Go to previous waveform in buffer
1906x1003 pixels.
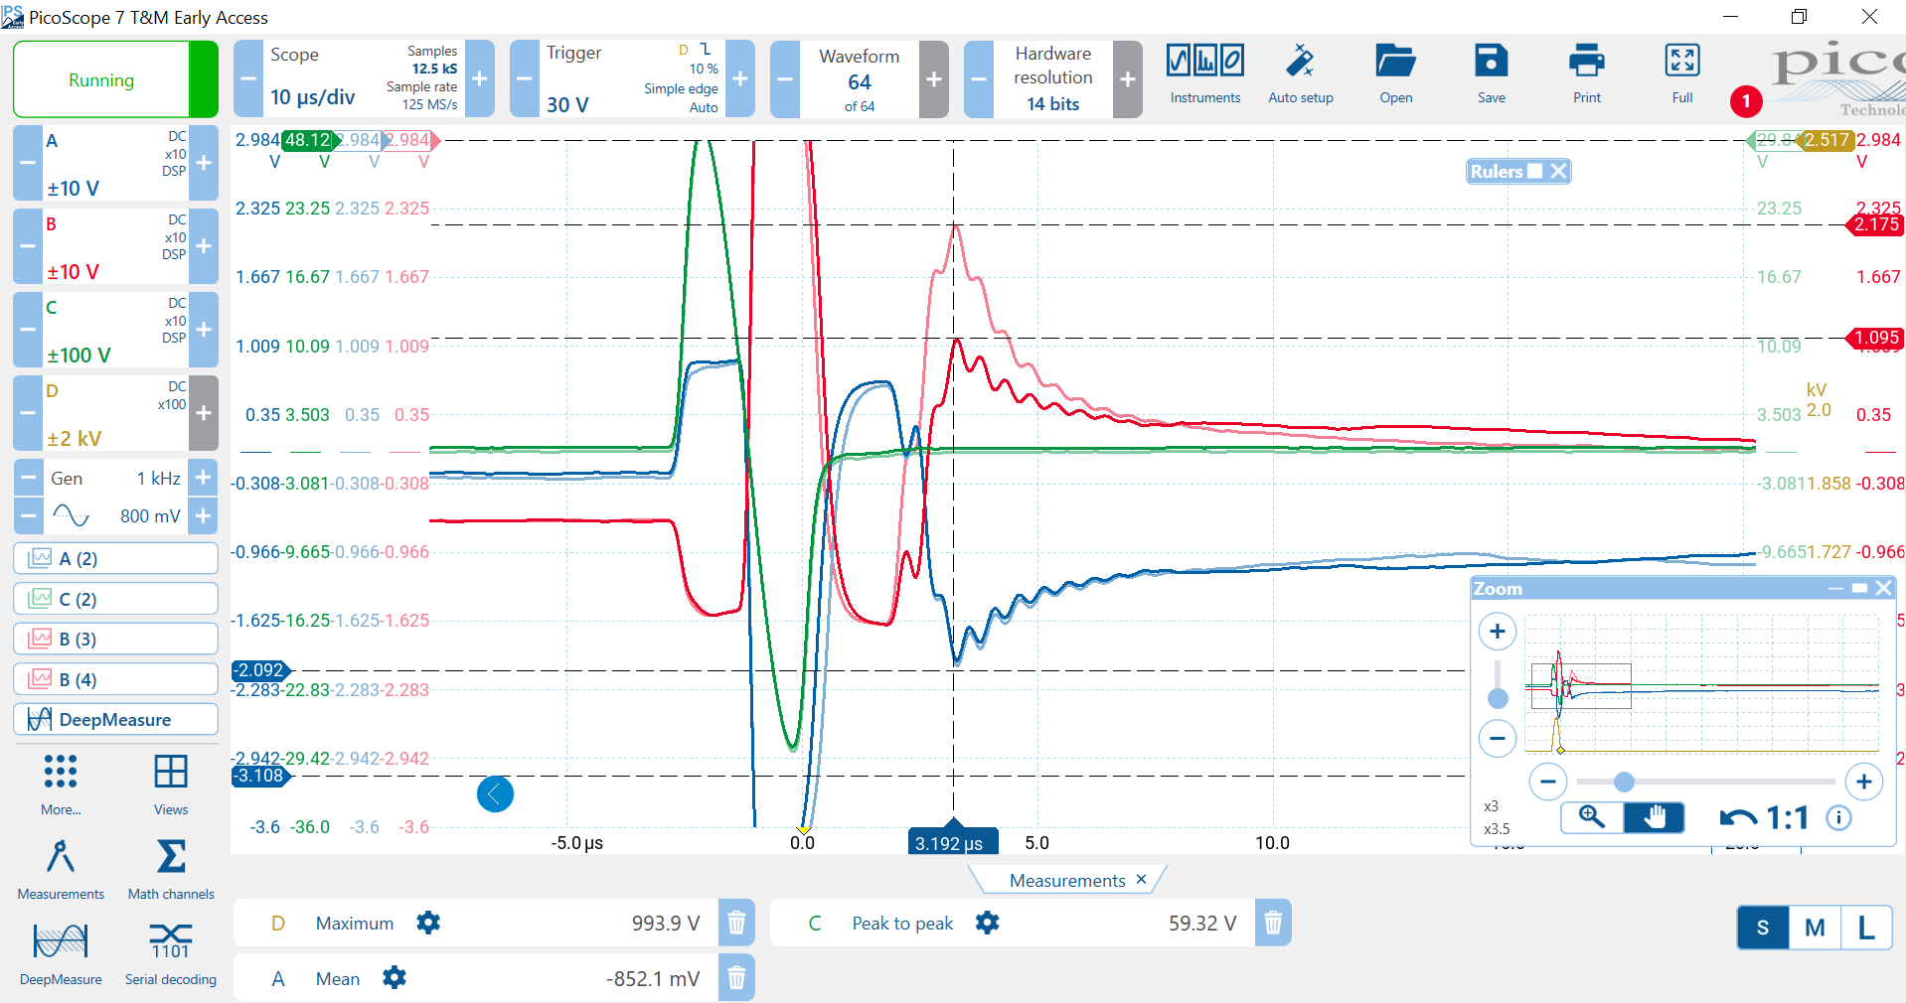(785, 78)
